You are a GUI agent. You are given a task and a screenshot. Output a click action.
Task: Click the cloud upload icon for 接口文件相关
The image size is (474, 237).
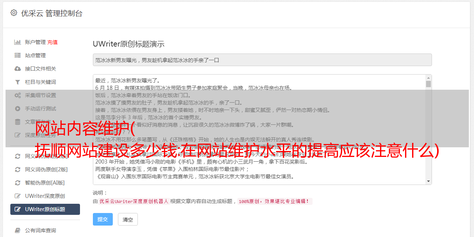(x=17, y=69)
